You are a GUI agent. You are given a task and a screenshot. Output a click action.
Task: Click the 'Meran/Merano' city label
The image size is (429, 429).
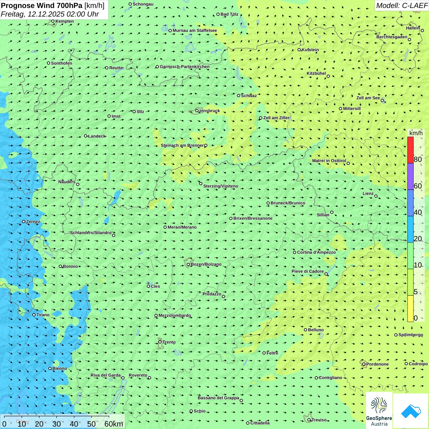182,227
